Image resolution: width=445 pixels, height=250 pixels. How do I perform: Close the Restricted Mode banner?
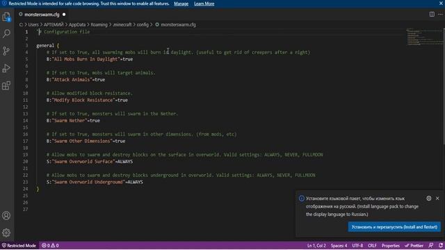tap(441, 3)
